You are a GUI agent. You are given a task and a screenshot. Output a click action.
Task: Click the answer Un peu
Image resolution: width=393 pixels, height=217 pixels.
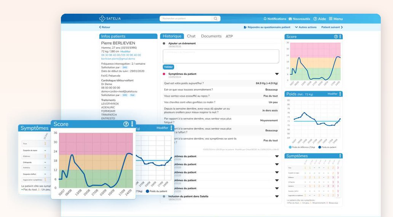coord(273,102)
